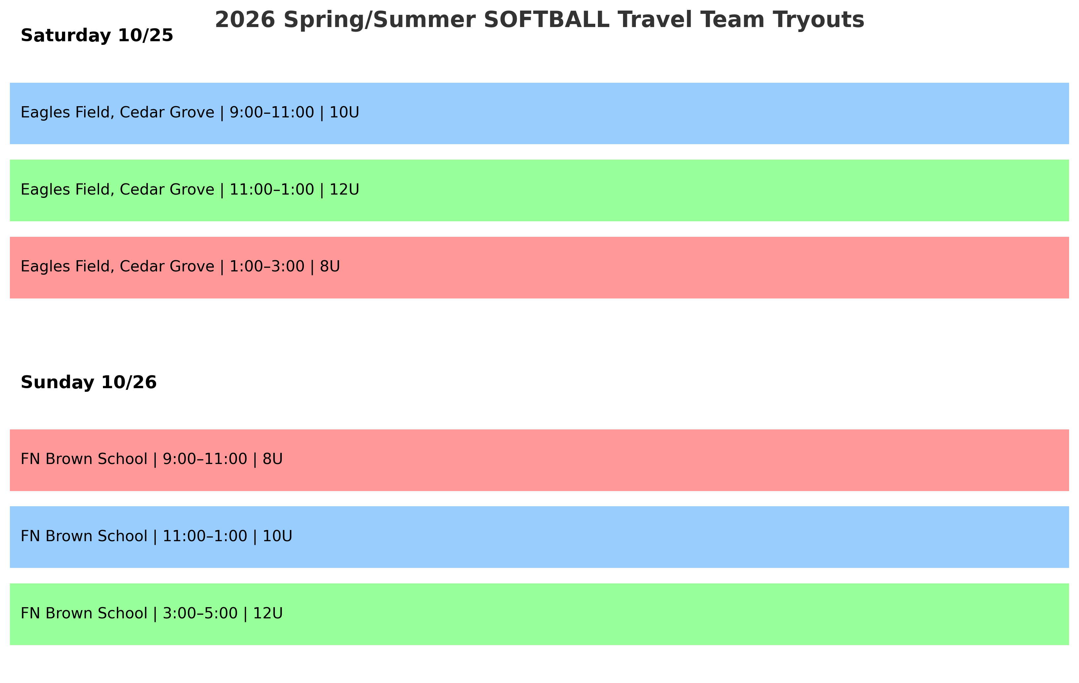Click the Softball Travel Team Tryouts title
1079x683 pixels.
point(539,20)
